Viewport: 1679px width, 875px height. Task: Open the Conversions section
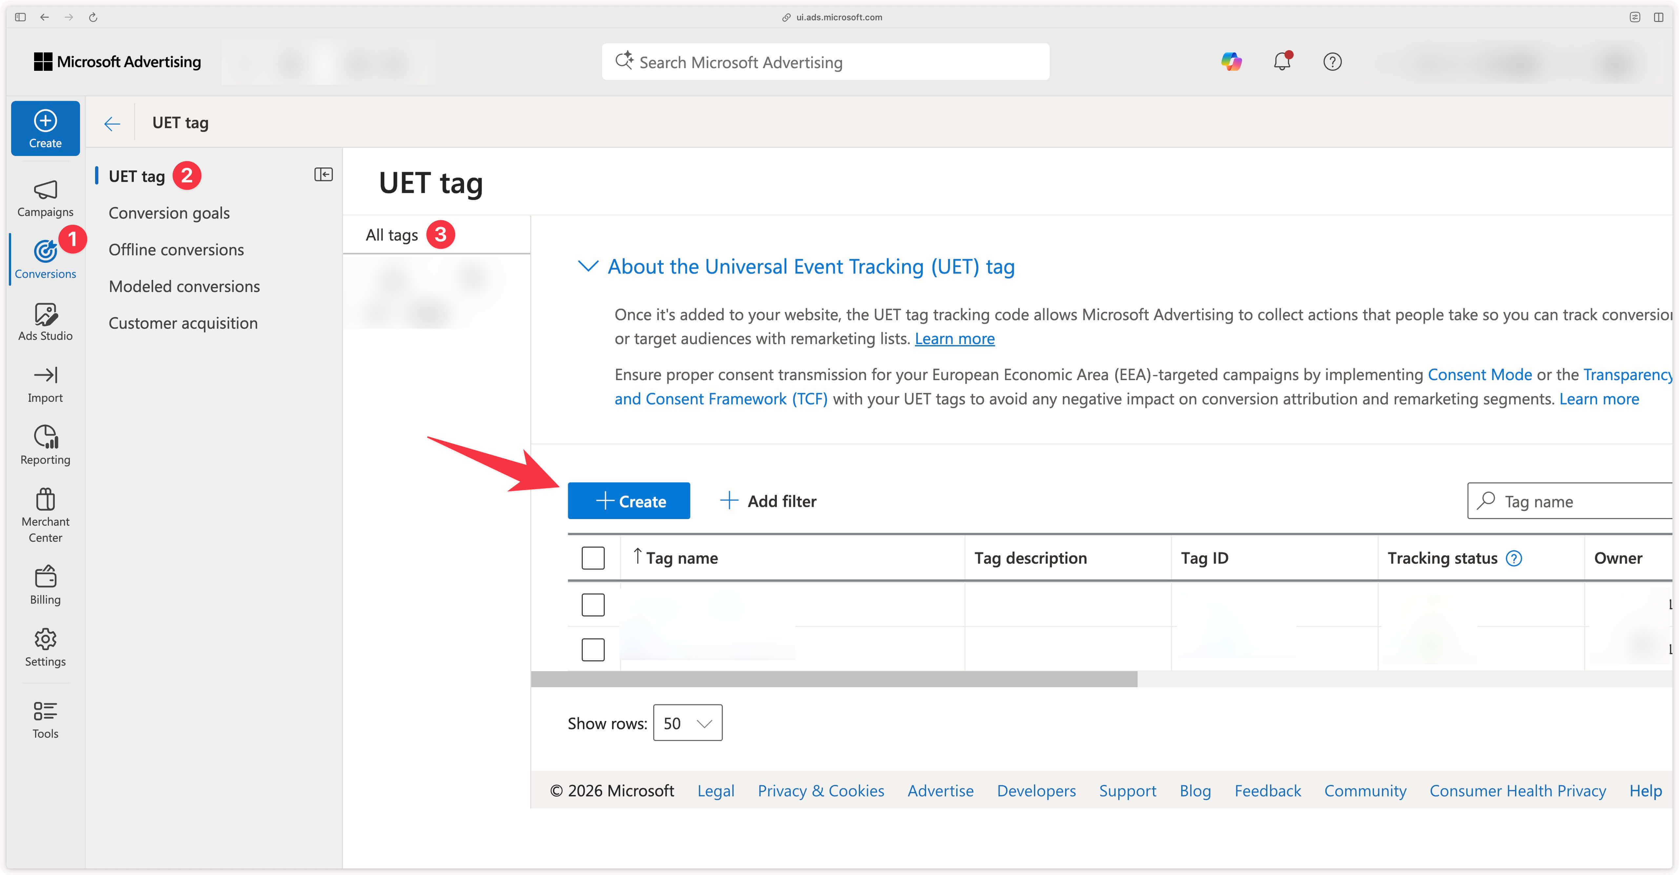[45, 259]
